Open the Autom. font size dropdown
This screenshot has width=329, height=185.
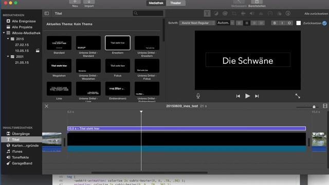(x=226, y=23)
